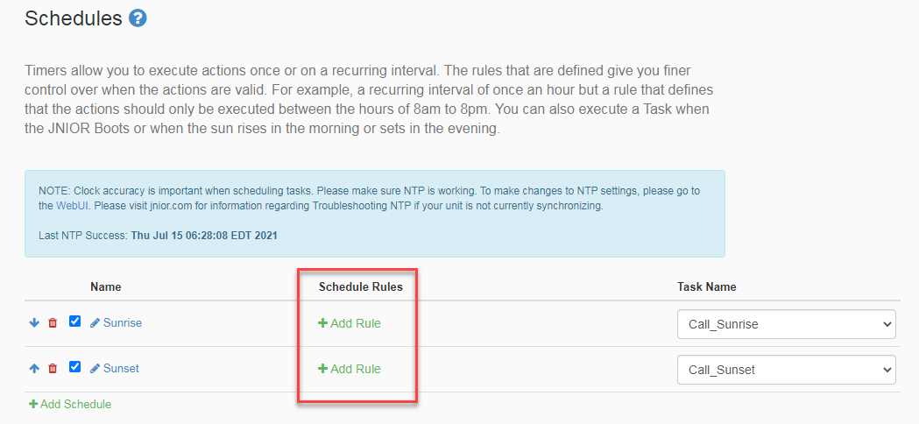
Task: Open the Call_Sunrise task name dropdown
Action: 787,324
